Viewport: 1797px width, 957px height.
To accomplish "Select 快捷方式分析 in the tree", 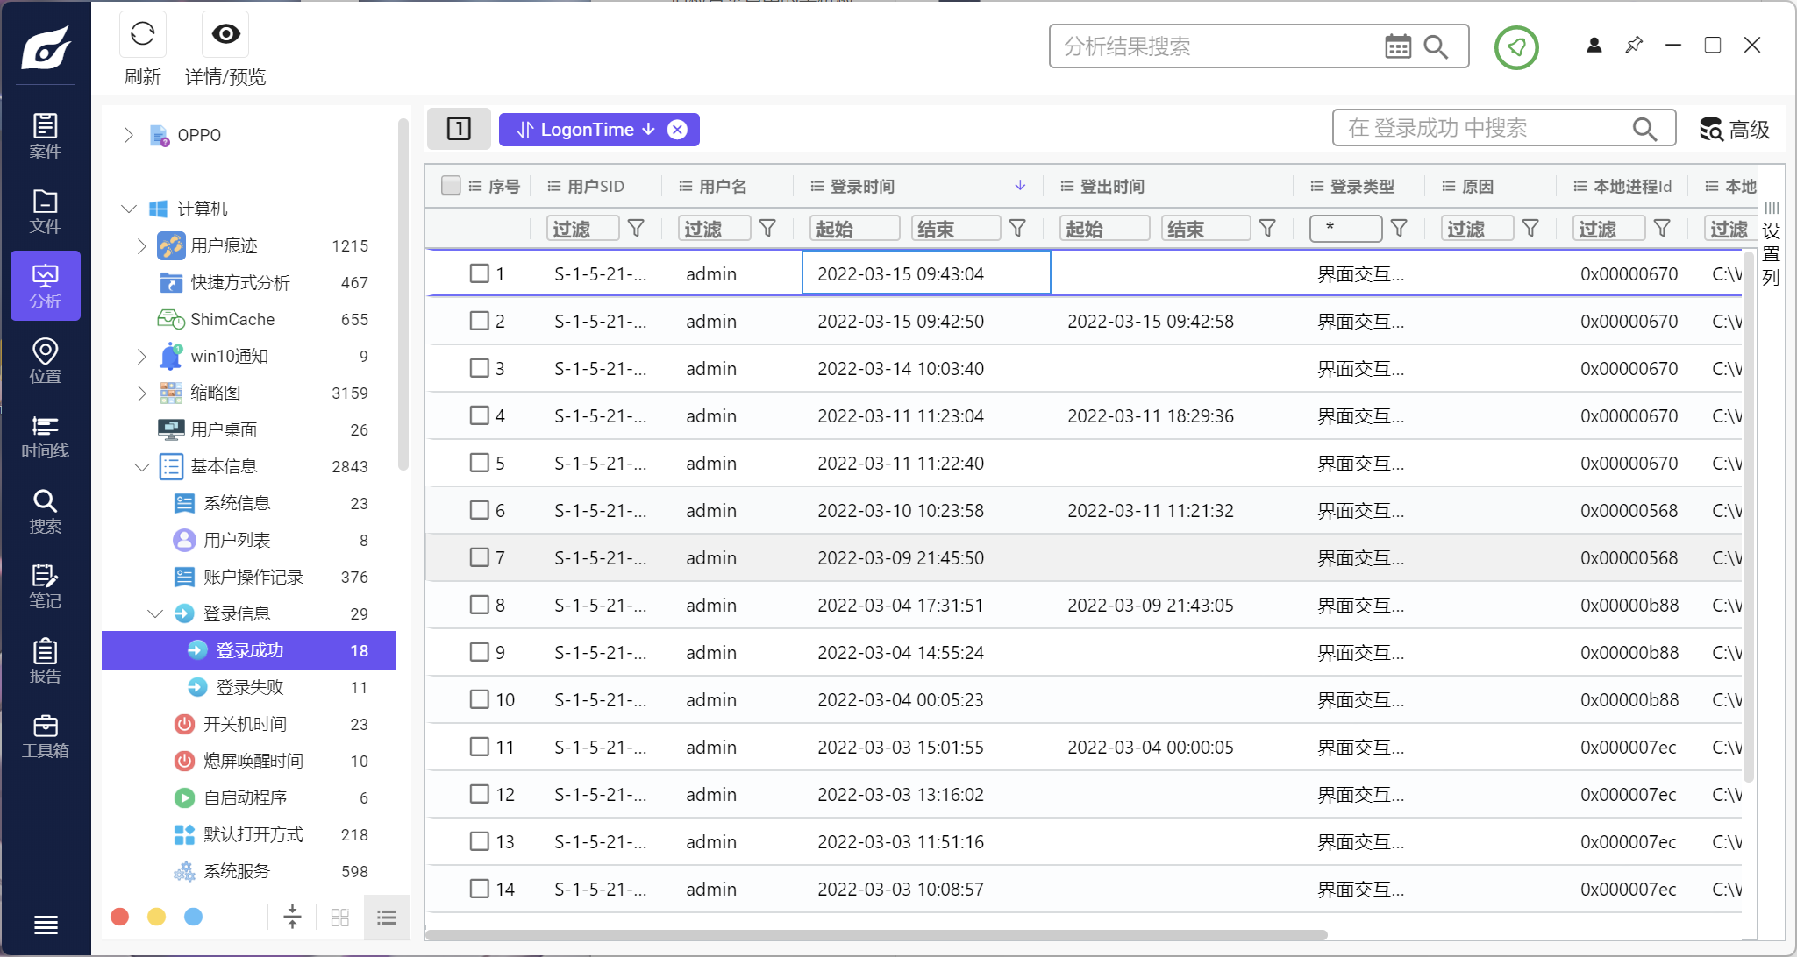I will coord(248,283).
